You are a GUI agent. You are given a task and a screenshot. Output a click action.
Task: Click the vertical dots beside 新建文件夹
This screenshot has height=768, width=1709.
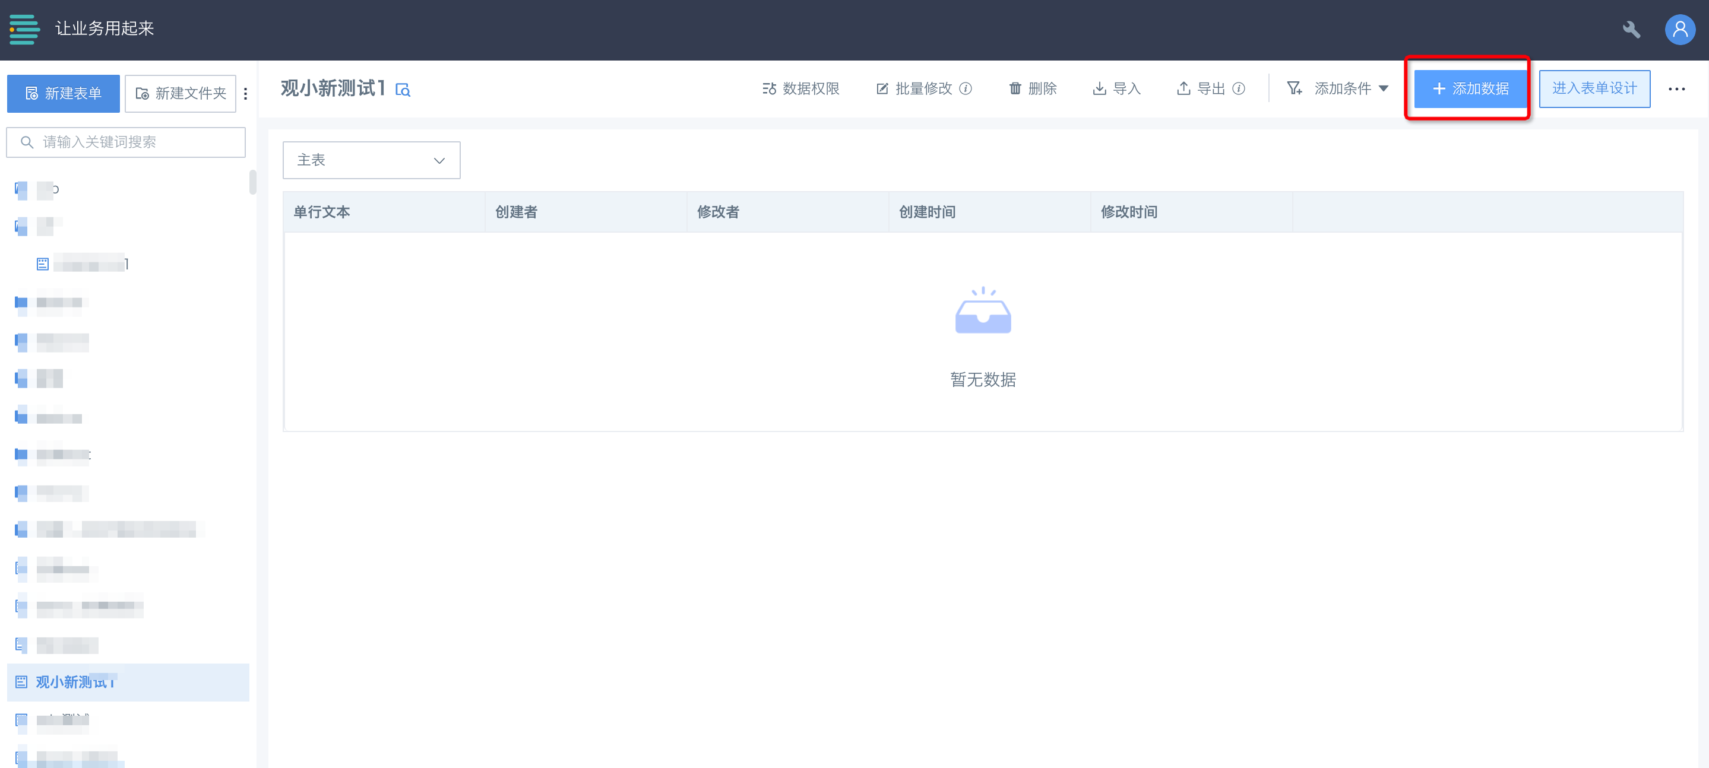pyautogui.click(x=245, y=94)
